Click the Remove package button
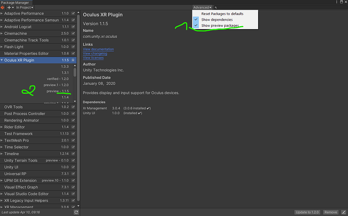348x216 pixels. click(331, 212)
